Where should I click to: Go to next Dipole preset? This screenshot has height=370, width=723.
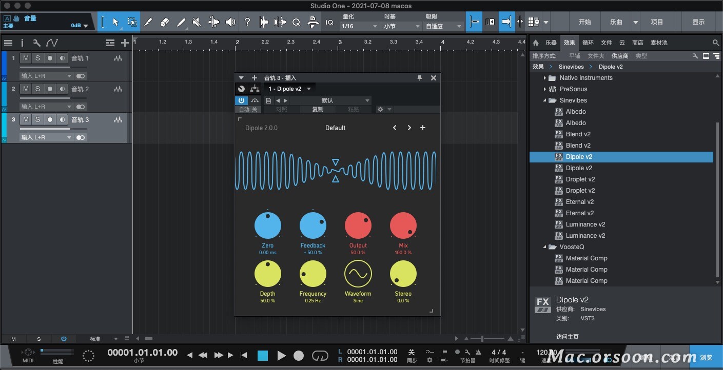[x=409, y=128]
